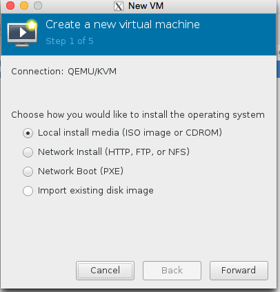Cancel the new VM wizard
The height and width of the screenshot is (292, 280).
[105, 271]
